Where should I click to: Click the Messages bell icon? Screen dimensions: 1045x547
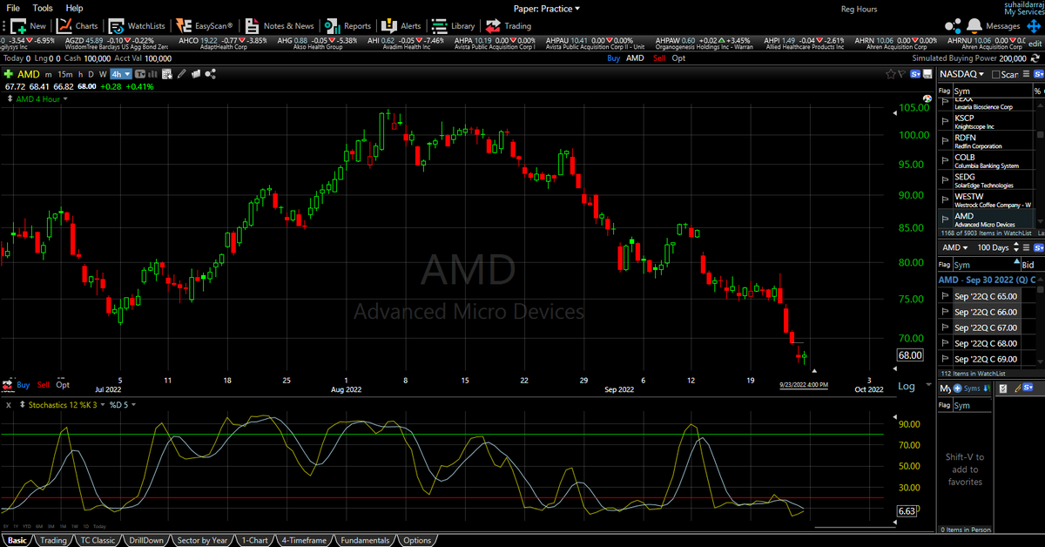click(975, 26)
